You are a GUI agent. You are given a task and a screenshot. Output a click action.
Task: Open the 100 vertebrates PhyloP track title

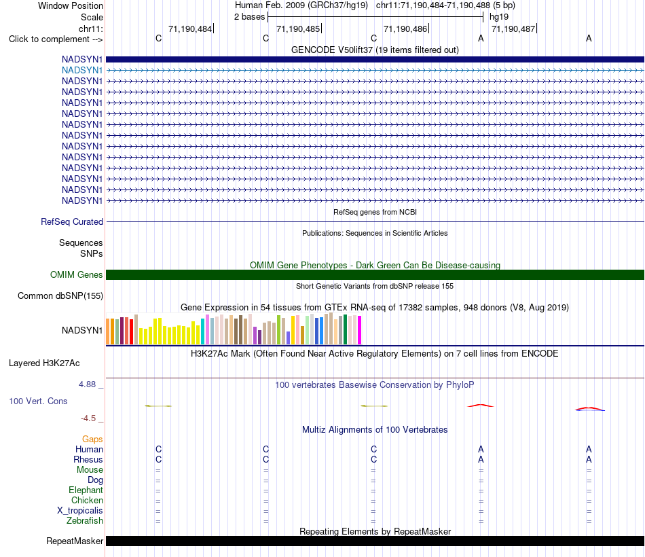375,385
